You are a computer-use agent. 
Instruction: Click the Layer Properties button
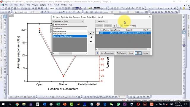pyautogui.click(x=107, y=53)
